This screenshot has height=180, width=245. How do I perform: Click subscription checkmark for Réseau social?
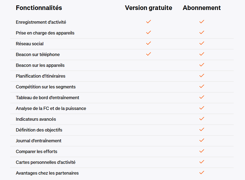click(x=202, y=43)
